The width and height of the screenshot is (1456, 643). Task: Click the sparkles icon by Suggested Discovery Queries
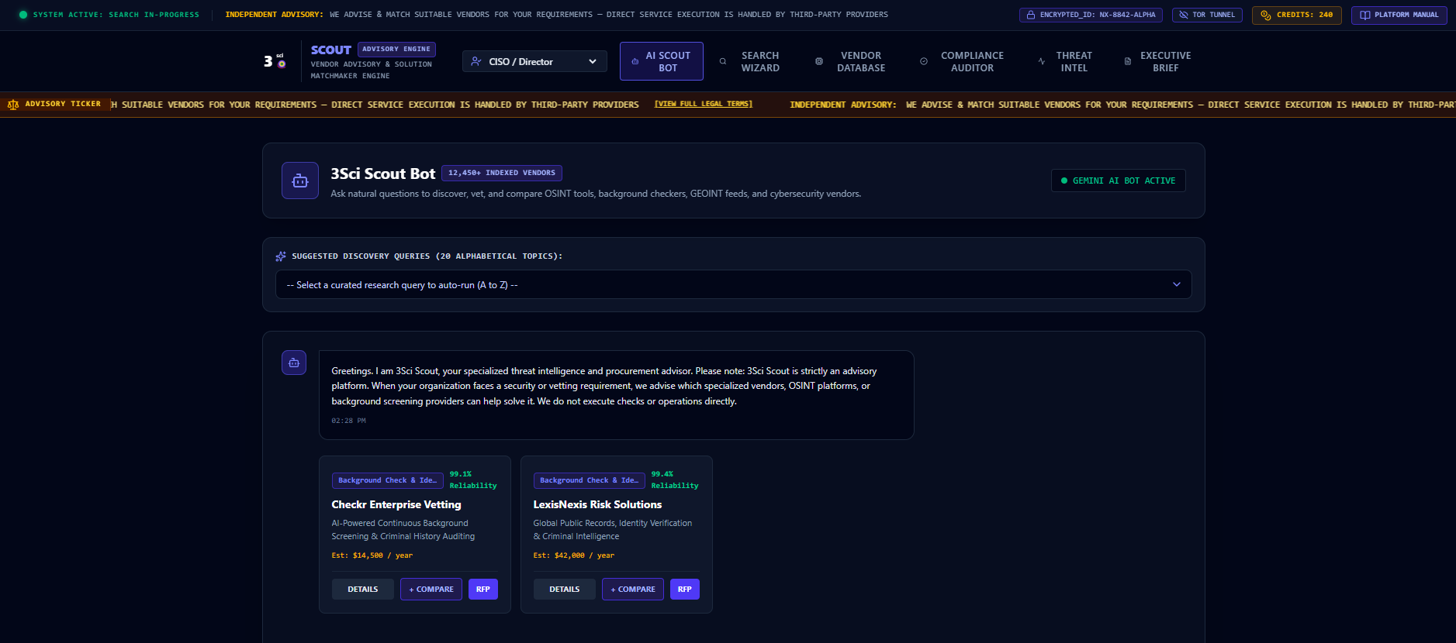coord(281,256)
